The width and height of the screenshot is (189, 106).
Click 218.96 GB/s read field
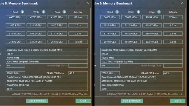[x=15, y=42]
